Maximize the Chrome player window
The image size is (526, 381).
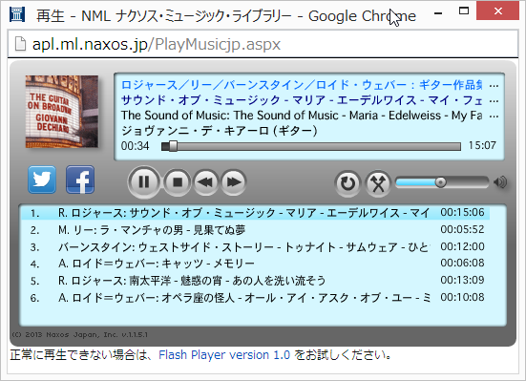click(464, 11)
